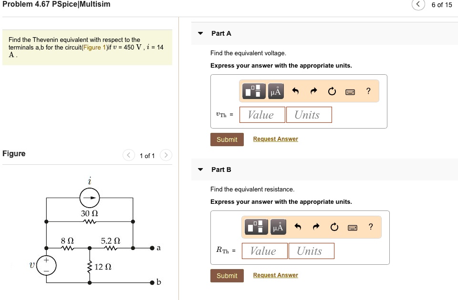Viewport: 458px width, 300px height.
Task: Click the previous item arrow near 6 of 15
Action: point(418,4)
